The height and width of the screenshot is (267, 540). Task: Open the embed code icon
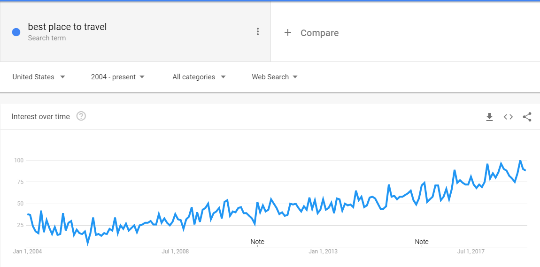coord(509,117)
